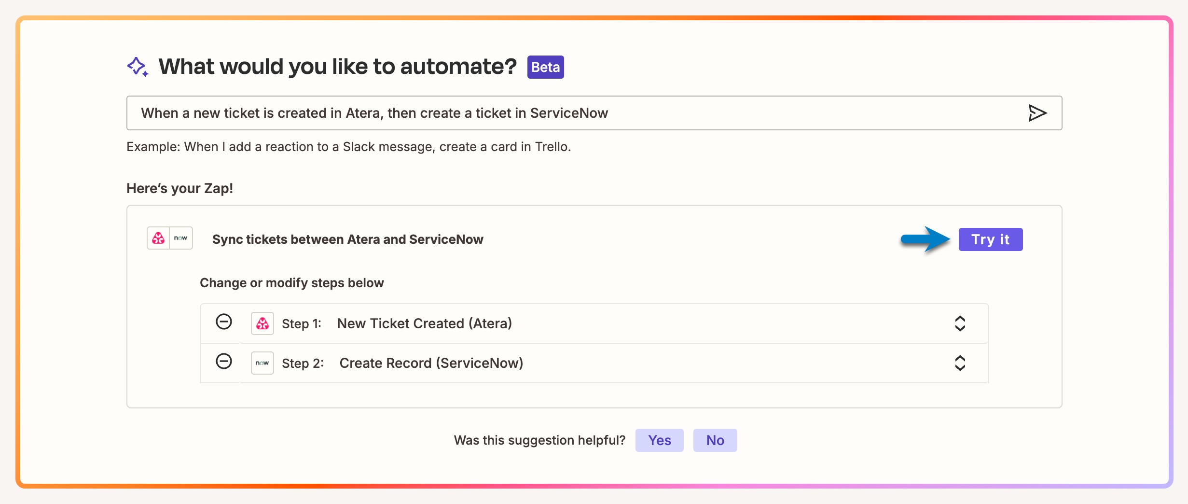
Task: Remove Step 2 with the minus icon
Action: (224, 362)
